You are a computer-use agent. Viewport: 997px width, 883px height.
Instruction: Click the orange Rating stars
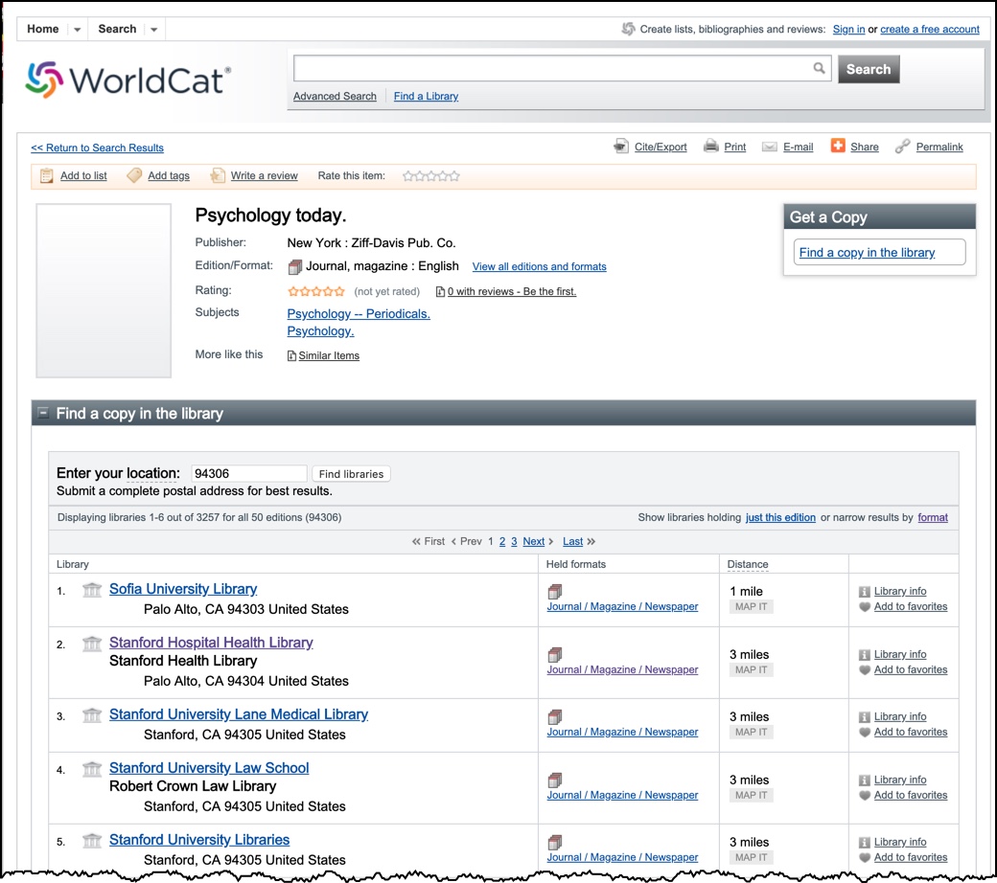pos(316,291)
